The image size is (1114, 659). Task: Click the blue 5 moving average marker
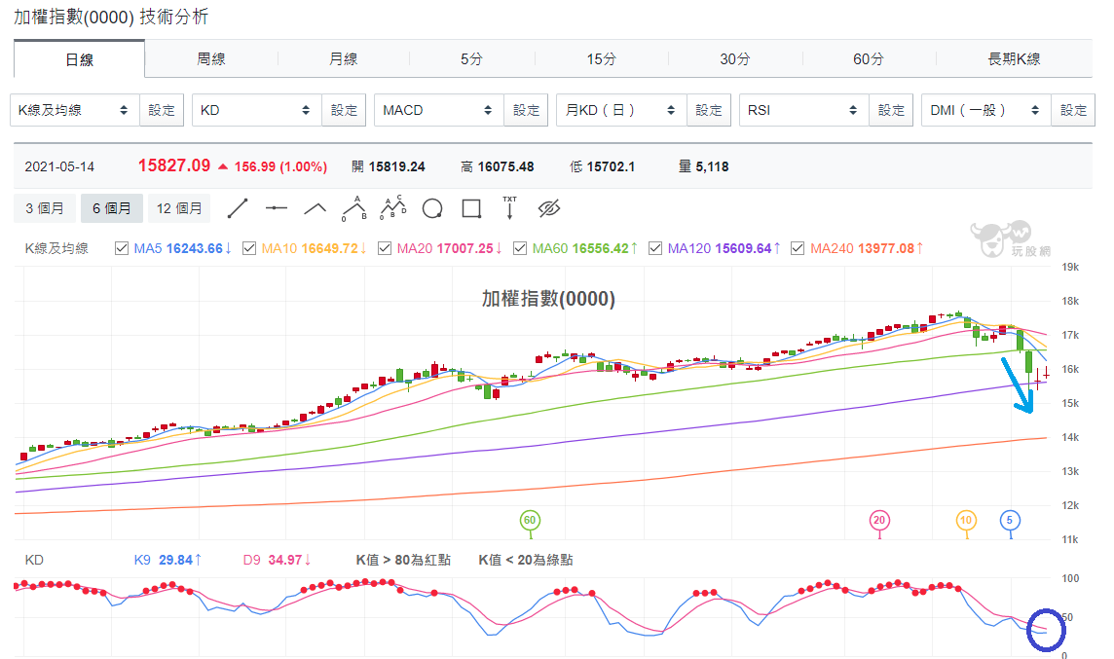tap(1010, 521)
